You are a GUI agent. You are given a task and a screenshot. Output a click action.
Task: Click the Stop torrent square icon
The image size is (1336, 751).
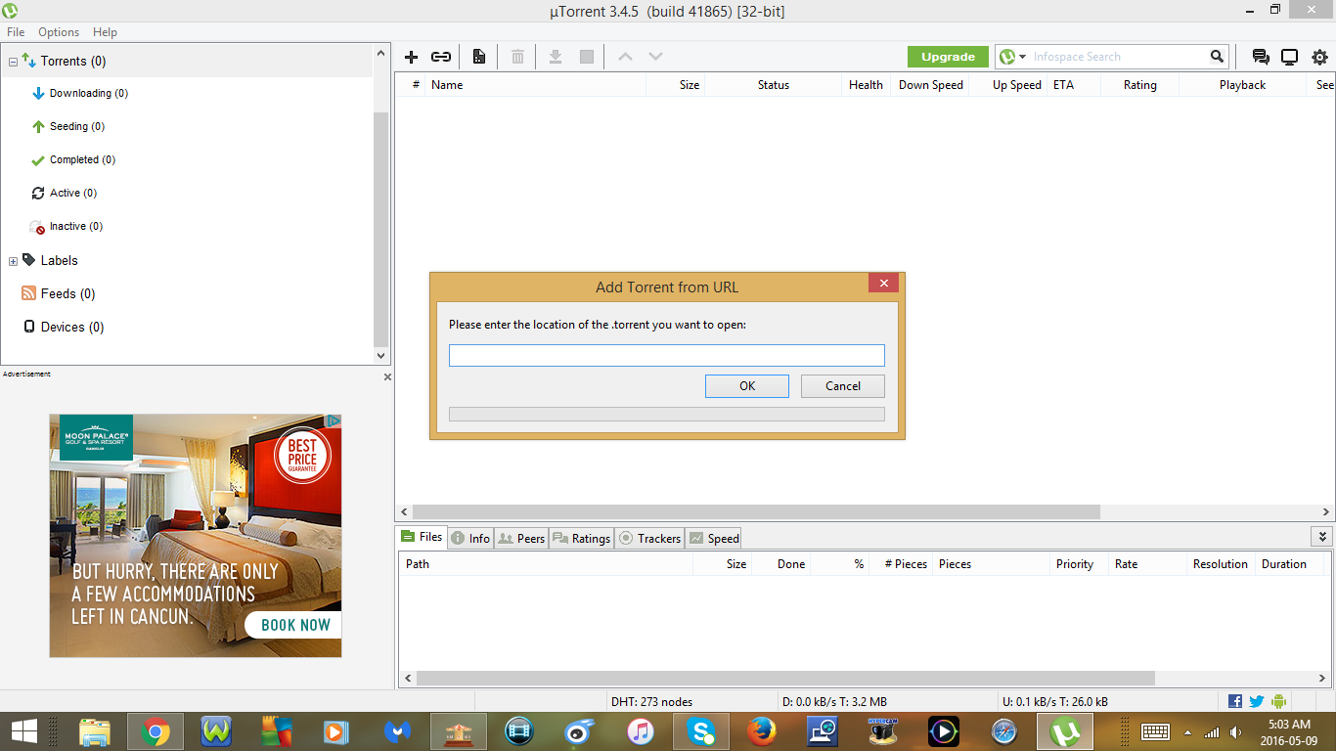tap(587, 57)
